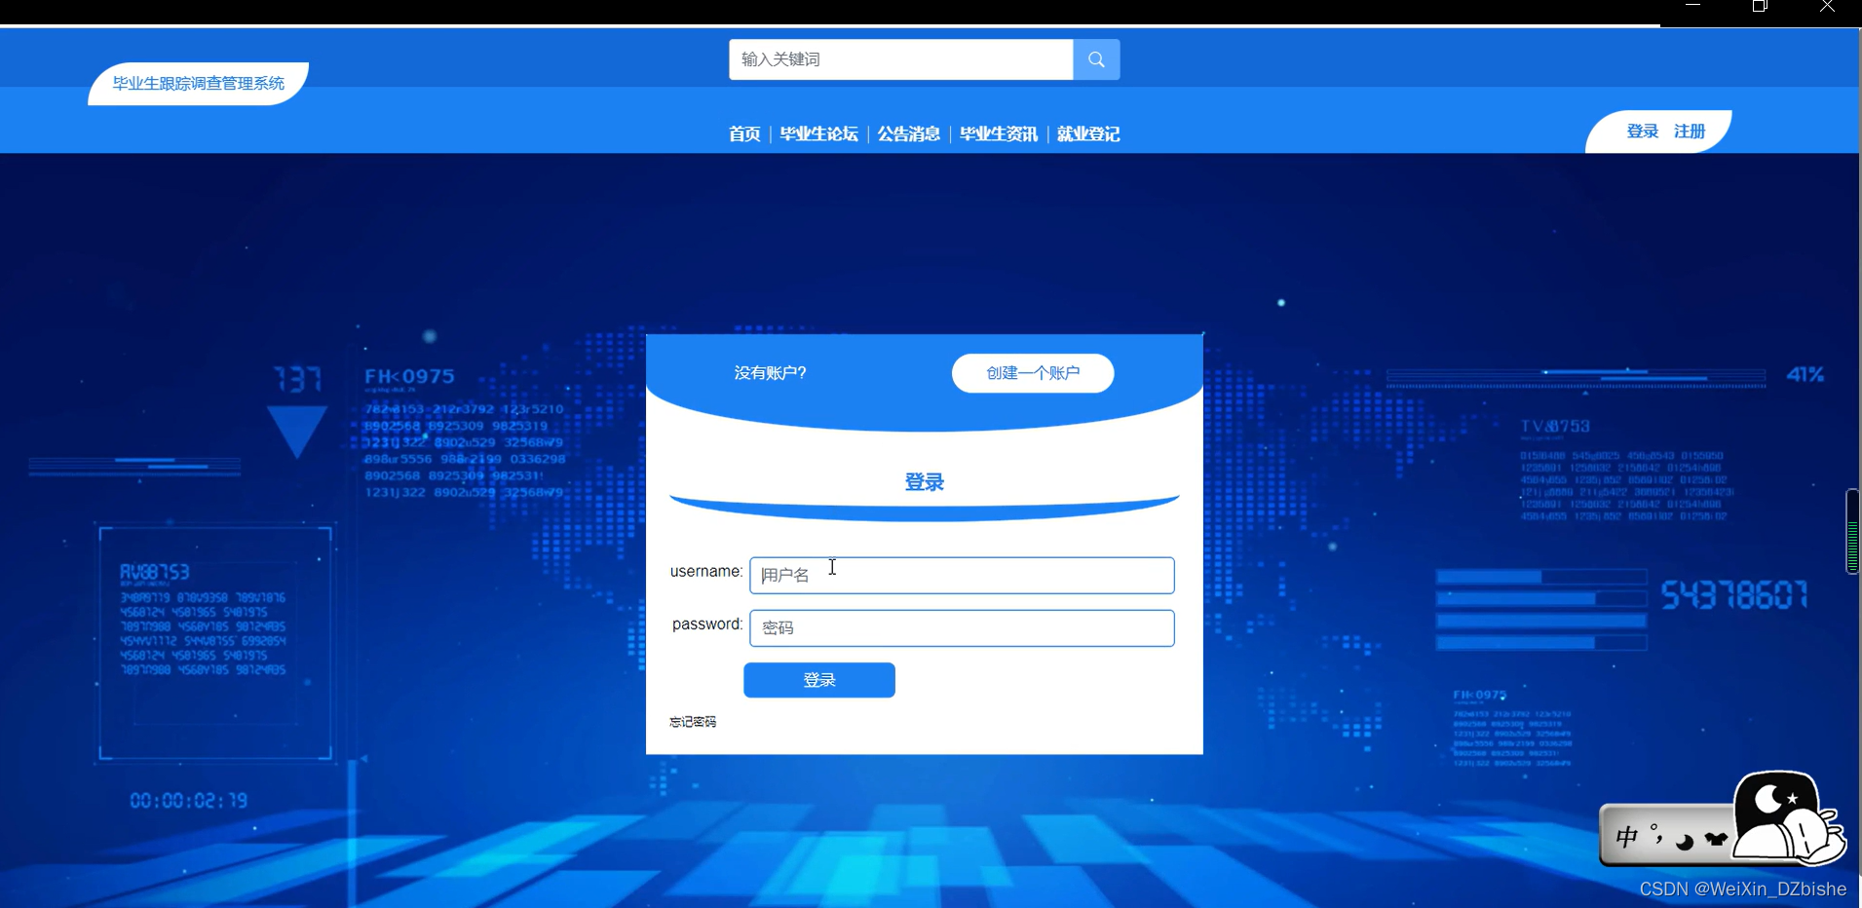
Task: Open the 毕业生论坛 navigation item
Action: tap(818, 133)
